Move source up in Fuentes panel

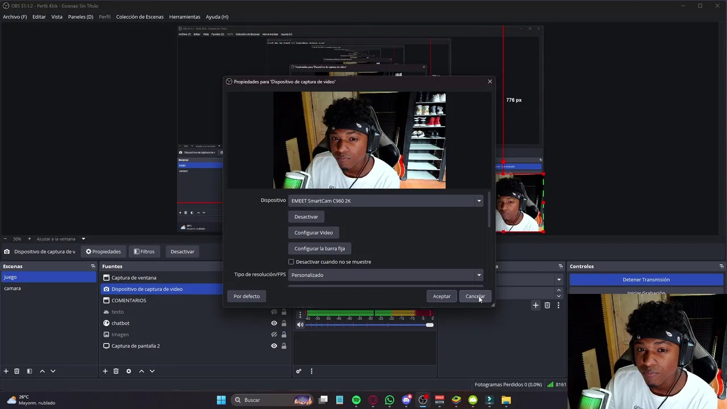(x=141, y=371)
